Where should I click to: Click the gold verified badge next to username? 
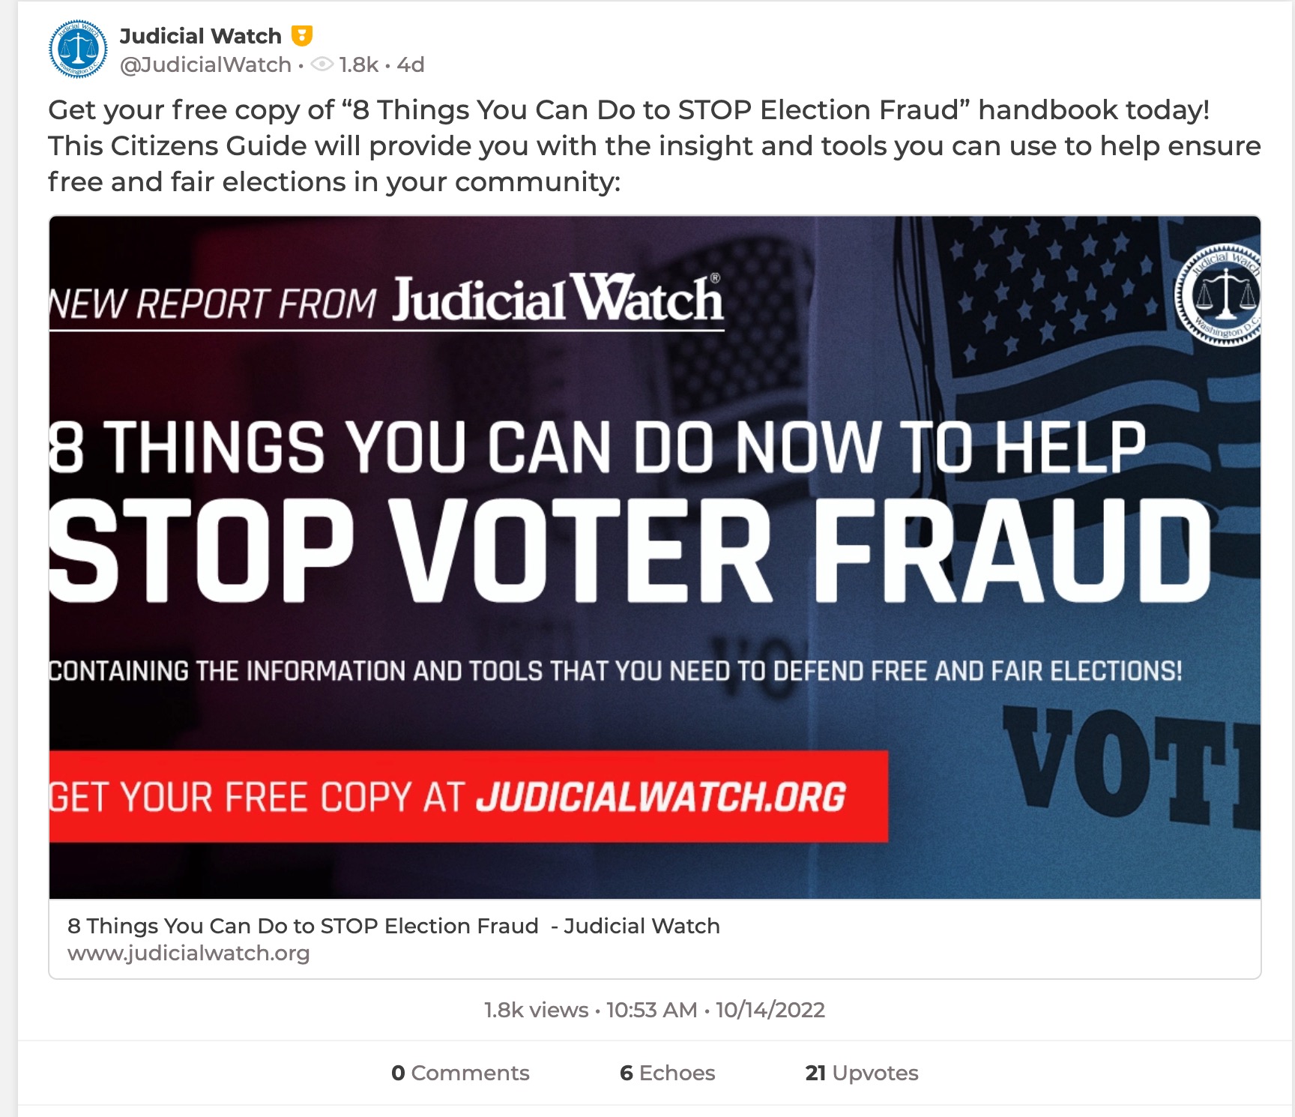click(301, 34)
